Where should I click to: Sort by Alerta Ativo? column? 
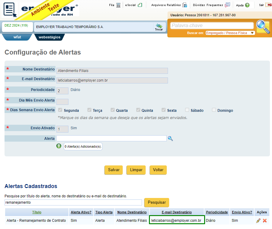tap(81, 212)
